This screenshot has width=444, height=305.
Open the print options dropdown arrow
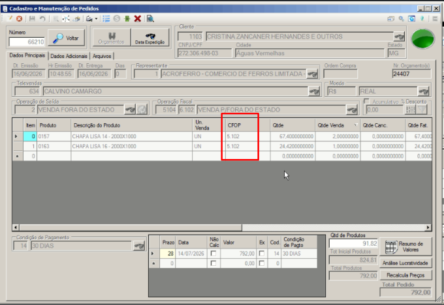click(96, 19)
